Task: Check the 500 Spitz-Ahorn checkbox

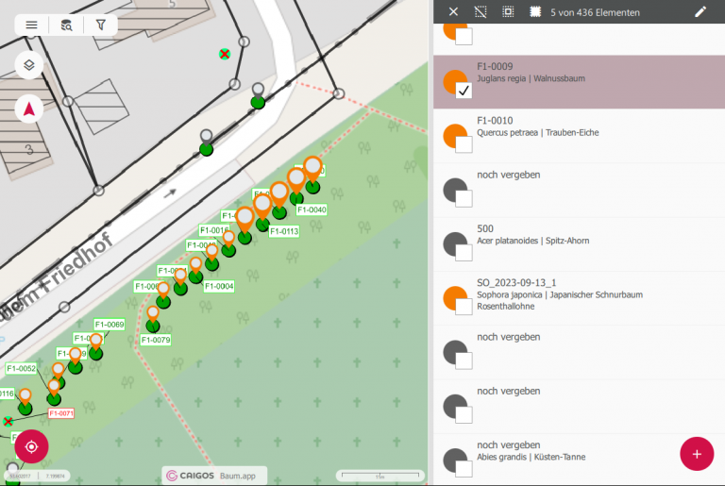Action: click(464, 253)
